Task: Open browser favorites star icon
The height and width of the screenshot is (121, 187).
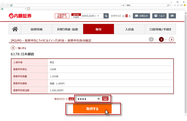Action: click(178, 5)
